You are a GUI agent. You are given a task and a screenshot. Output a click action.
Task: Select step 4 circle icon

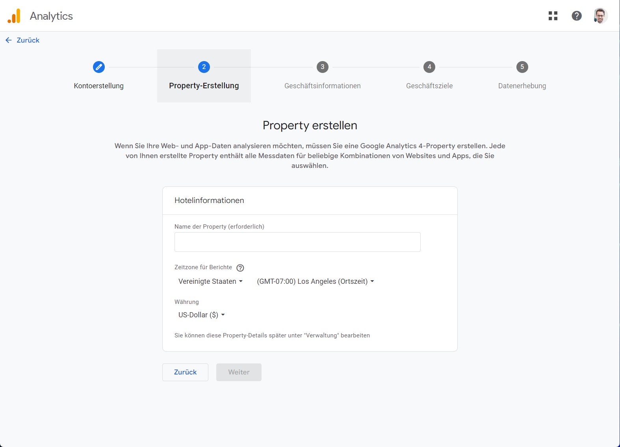click(x=429, y=67)
